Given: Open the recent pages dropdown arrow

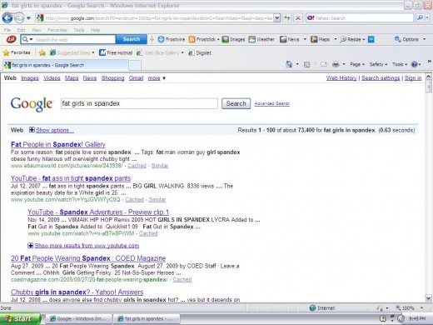Looking at the screenshot, I should 28,18.
